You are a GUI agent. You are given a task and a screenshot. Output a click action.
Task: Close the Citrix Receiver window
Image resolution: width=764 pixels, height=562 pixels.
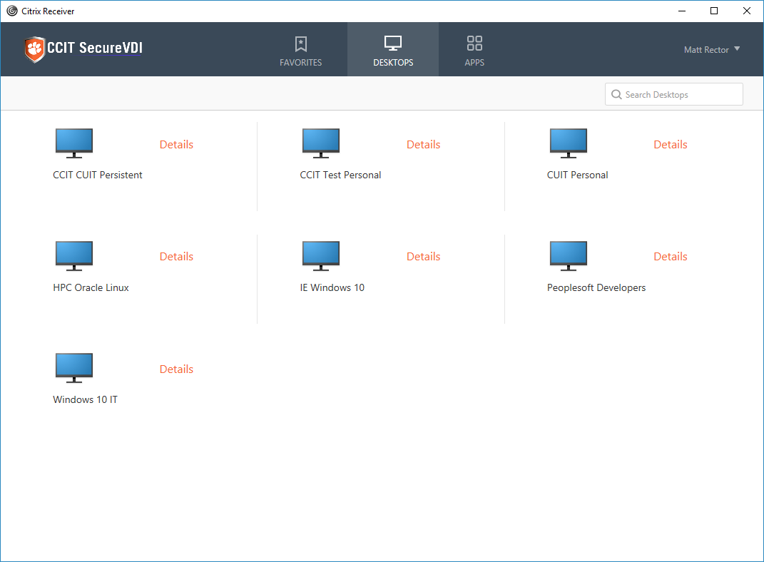pyautogui.click(x=746, y=11)
